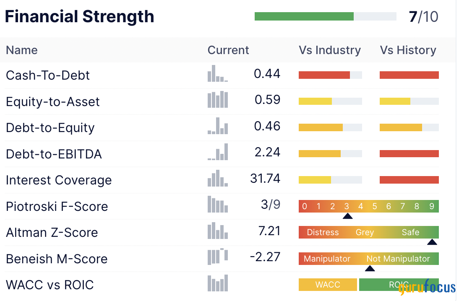Click the Equity-to-Asset mini bar chart icon

point(218,100)
